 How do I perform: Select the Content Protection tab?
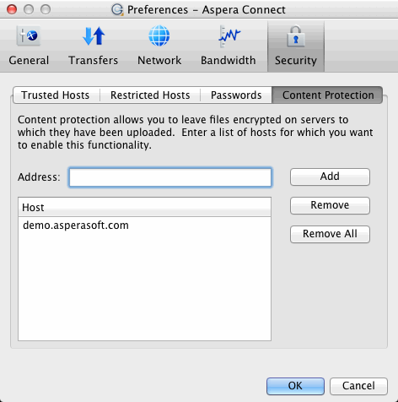click(x=328, y=95)
